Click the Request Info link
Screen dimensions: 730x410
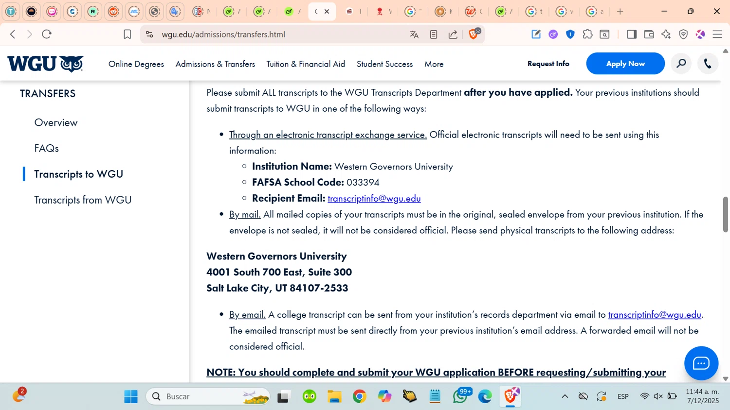(x=548, y=64)
